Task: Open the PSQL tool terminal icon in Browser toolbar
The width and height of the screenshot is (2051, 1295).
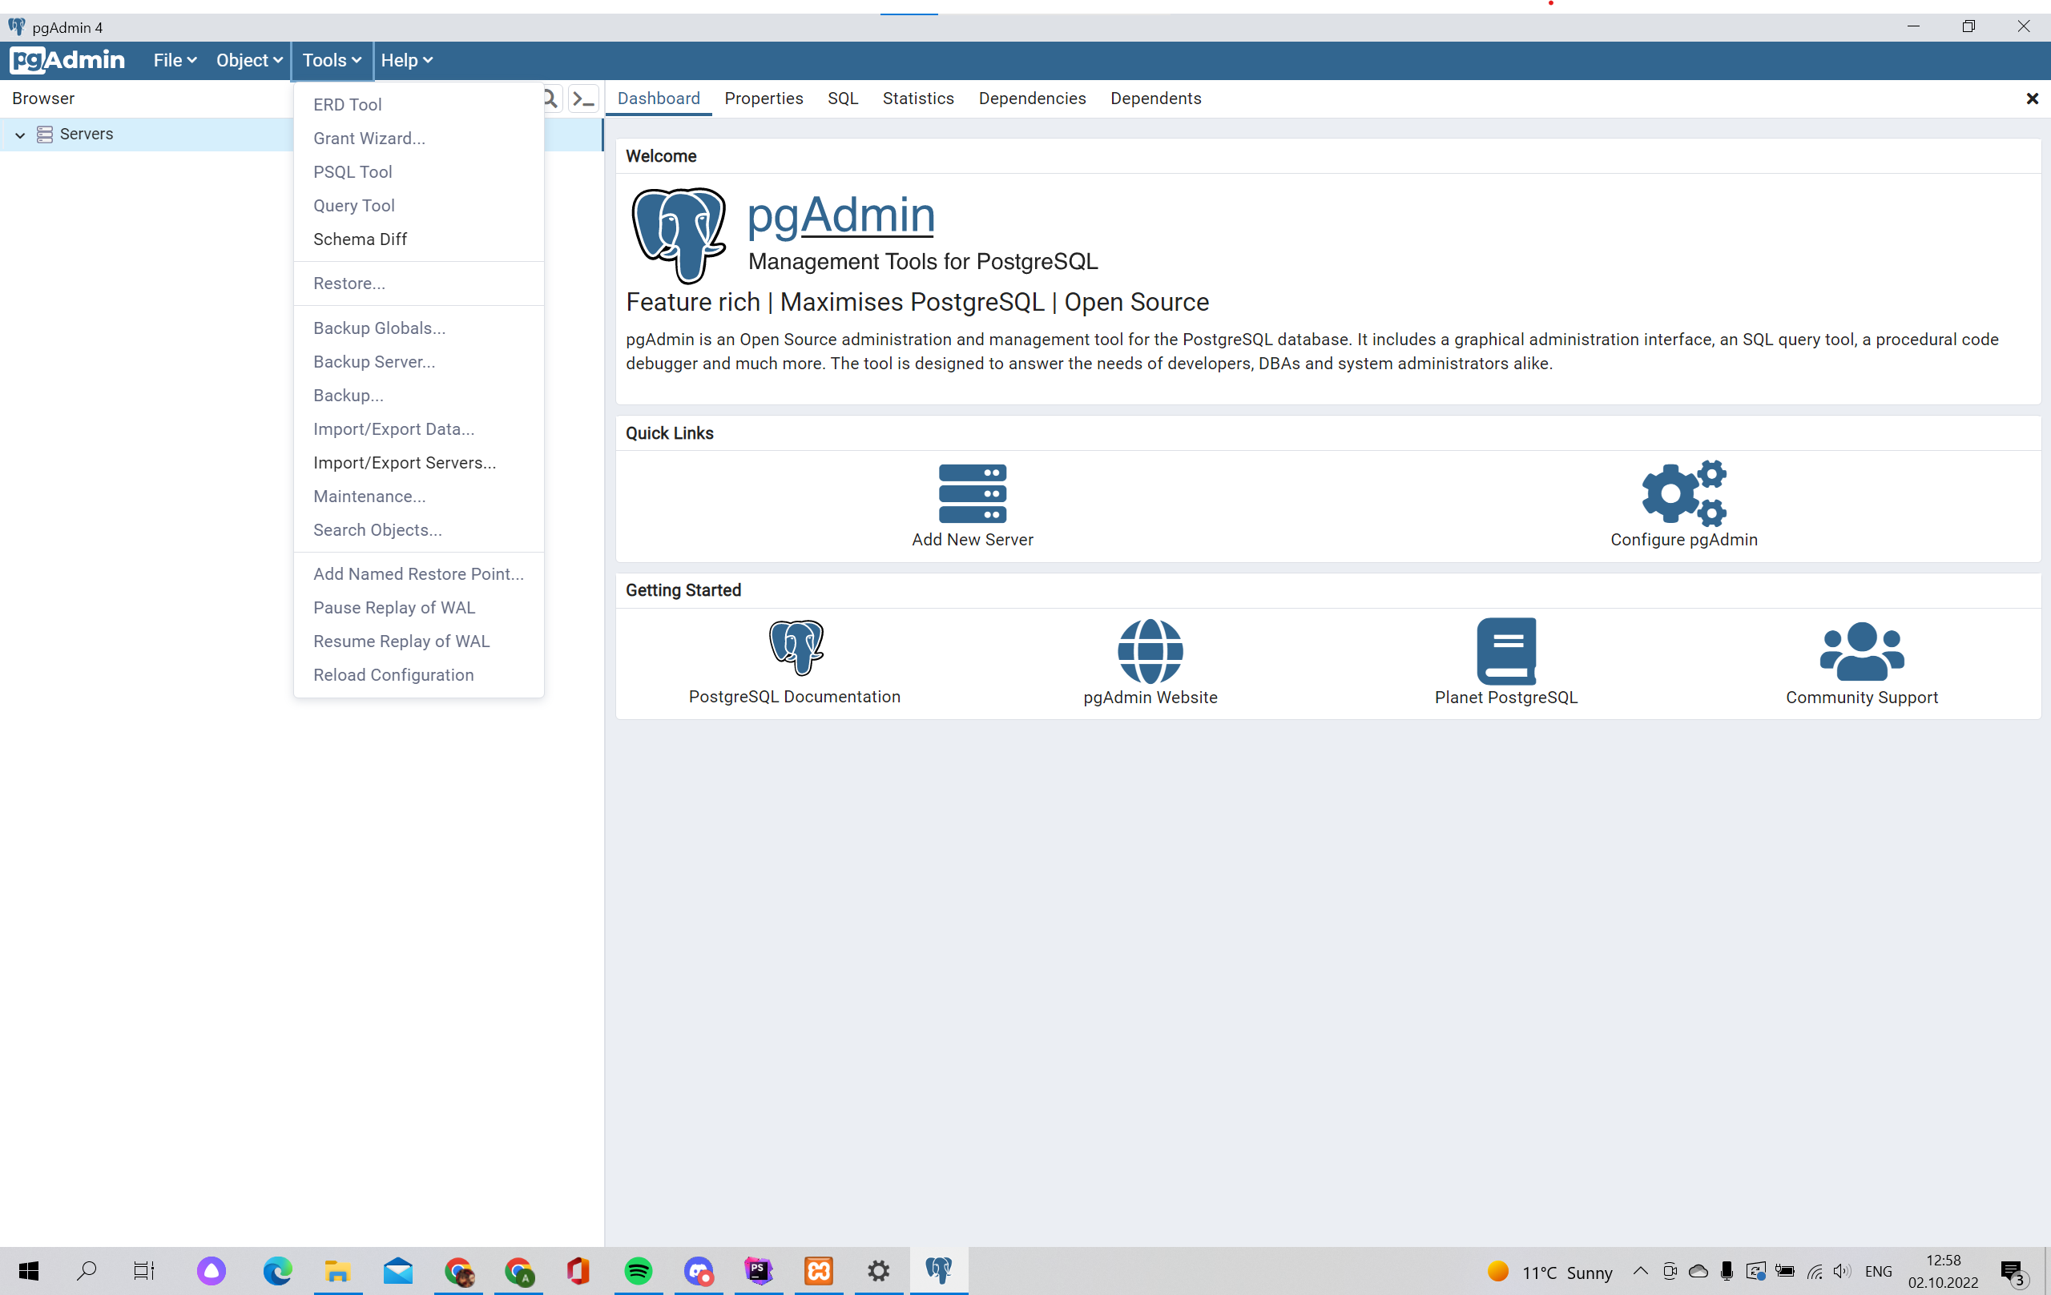Action: pos(583,99)
